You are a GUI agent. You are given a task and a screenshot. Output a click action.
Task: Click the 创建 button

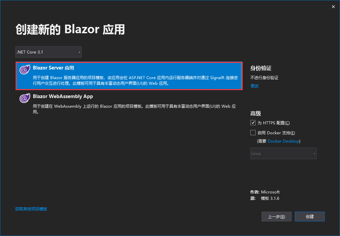pos(310,216)
